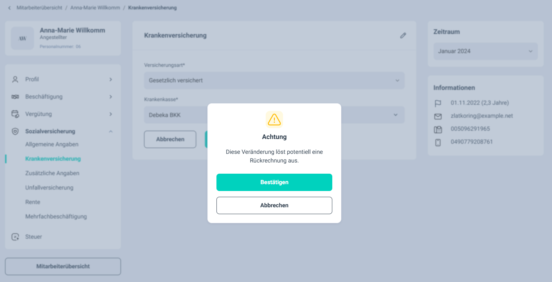
Task: Click the Mitarbeiterübersicht button at bottom
Action: coord(63,266)
